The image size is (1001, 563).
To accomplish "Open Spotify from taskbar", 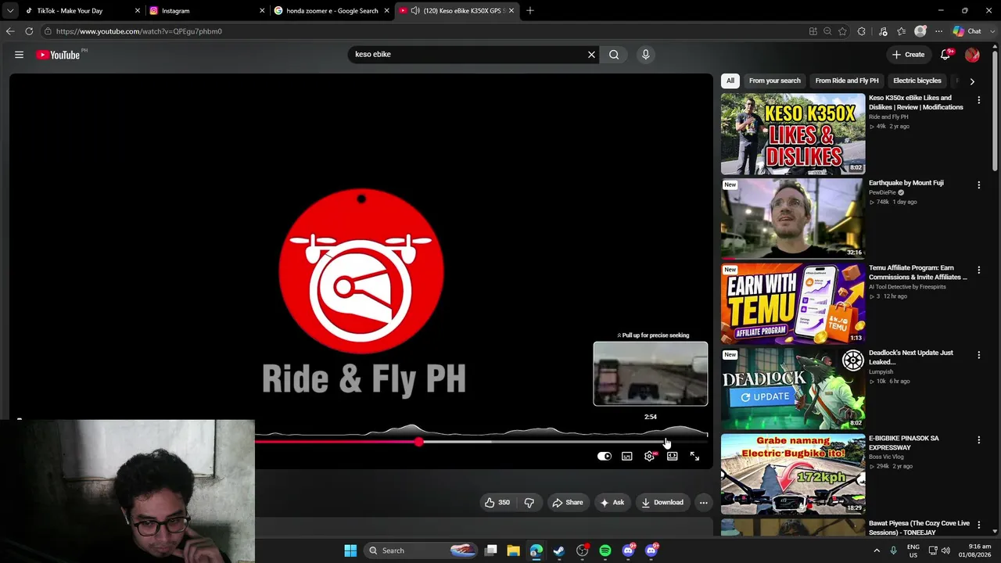I will click(605, 550).
